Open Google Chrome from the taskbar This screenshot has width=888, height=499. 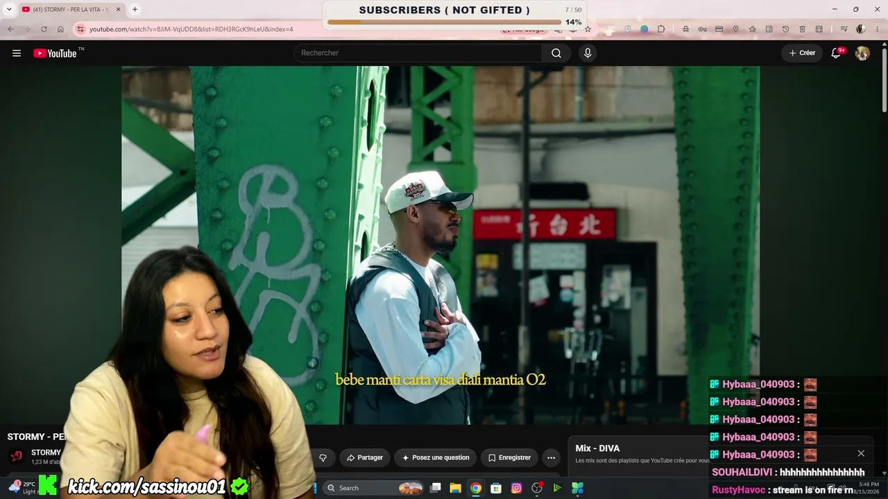476,488
